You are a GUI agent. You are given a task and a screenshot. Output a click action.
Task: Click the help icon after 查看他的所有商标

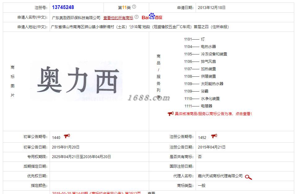click(x=136, y=17)
